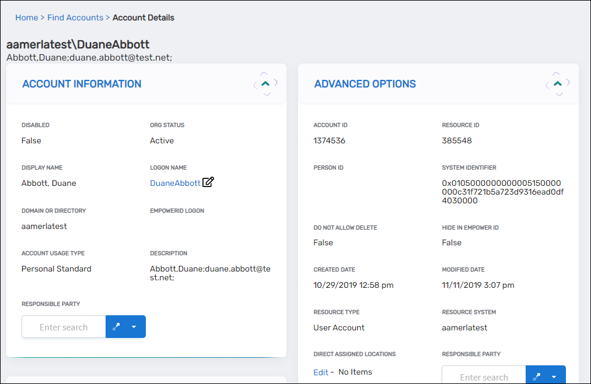Image resolution: width=591 pixels, height=384 pixels.
Task: Open the DuaneAbbott logon name link
Action: 175,183
